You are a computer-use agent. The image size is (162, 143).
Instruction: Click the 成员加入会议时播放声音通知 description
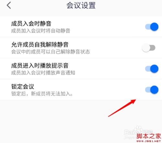pyautogui.click(x=43, y=73)
